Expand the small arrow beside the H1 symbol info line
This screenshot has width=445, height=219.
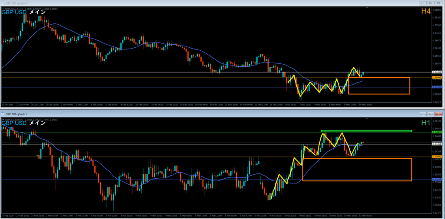click(3, 120)
